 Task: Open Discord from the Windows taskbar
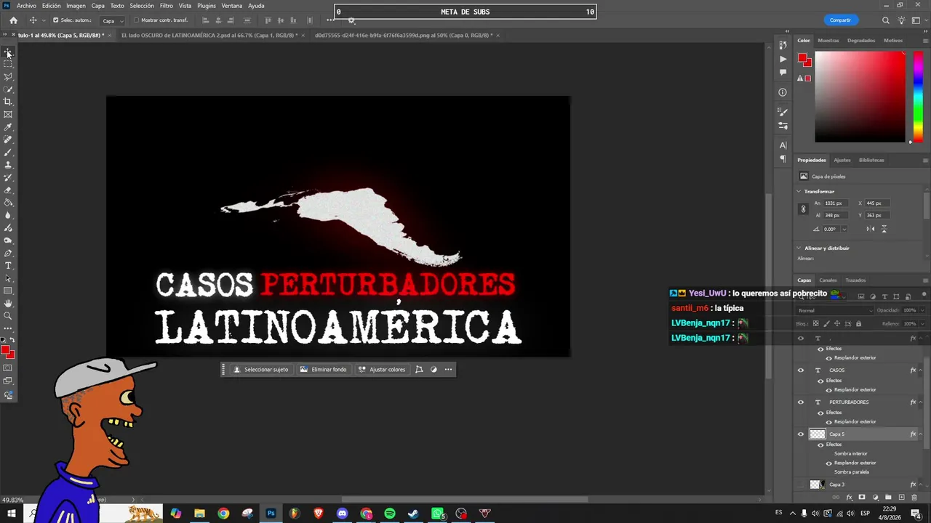point(342,514)
